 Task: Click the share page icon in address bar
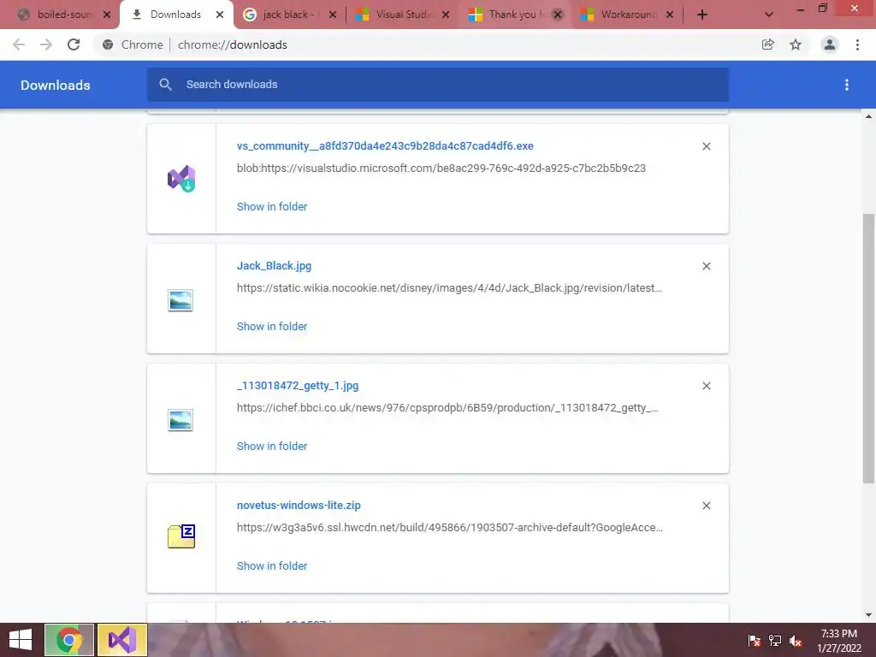click(x=767, y=44)
